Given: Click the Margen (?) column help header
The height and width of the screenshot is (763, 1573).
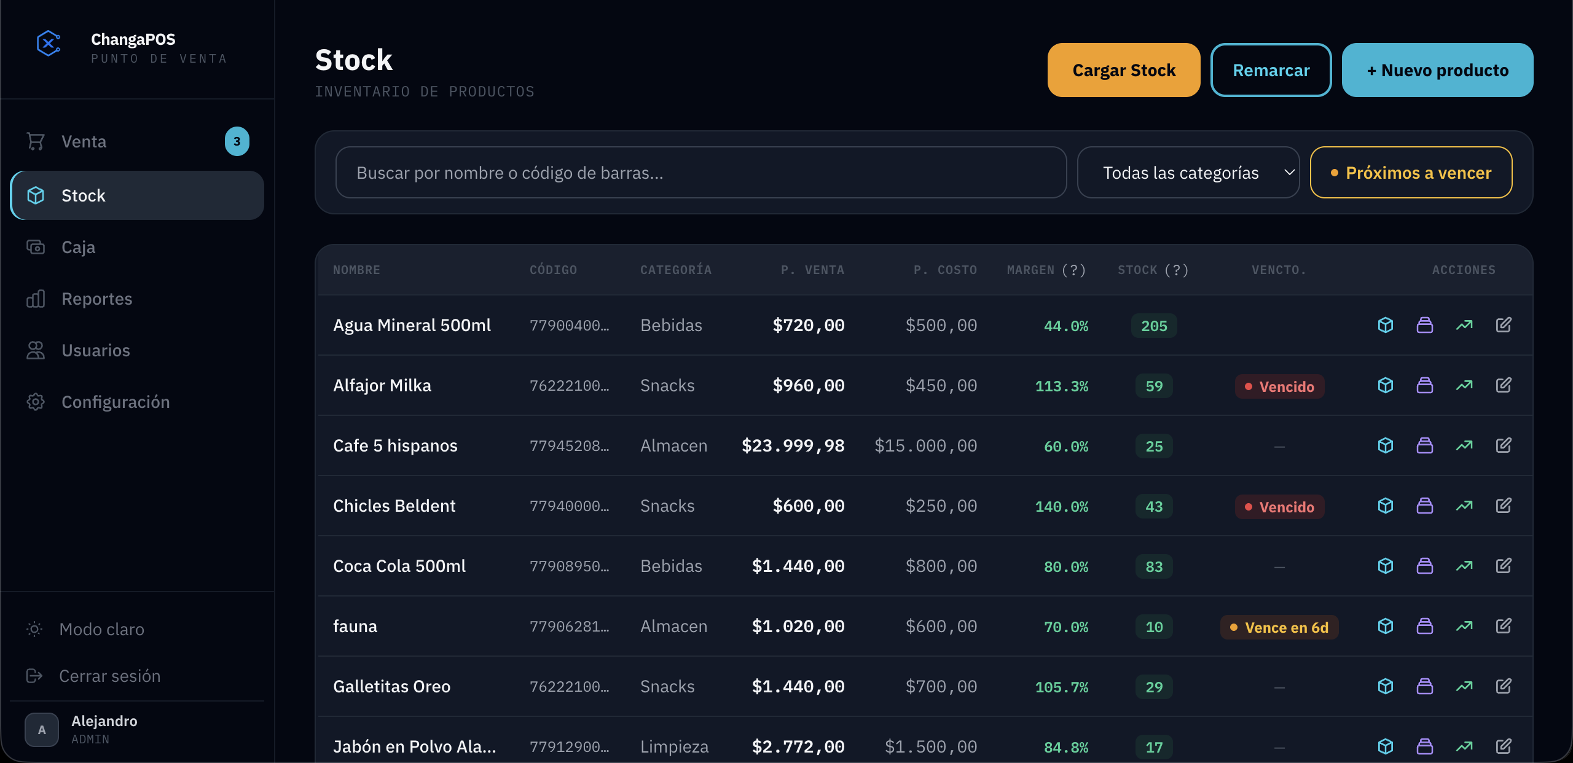Looking at the screenshot, I should pos(1046,270).
